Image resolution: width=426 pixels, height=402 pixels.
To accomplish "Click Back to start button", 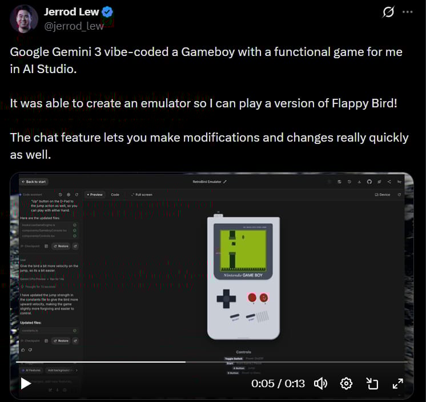I will [34, 182].
